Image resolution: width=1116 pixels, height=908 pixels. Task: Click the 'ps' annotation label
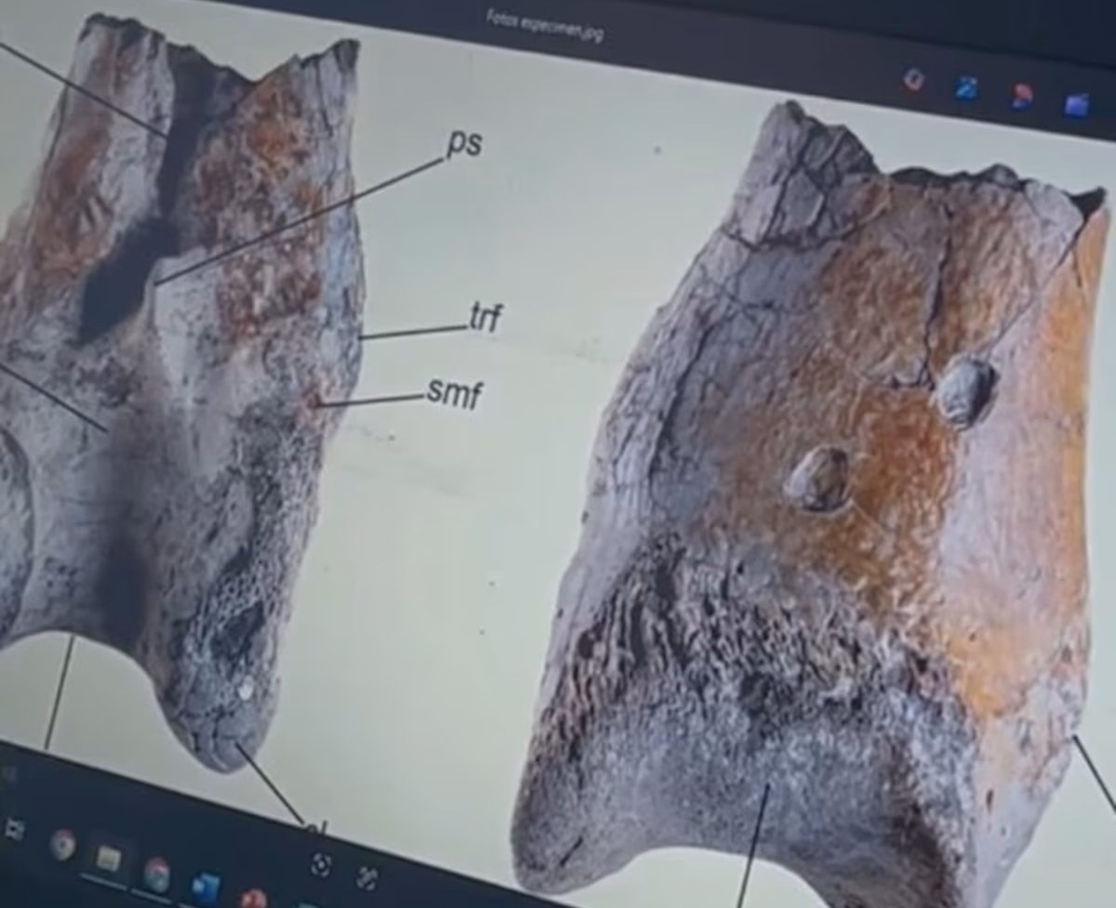point(463,146)
